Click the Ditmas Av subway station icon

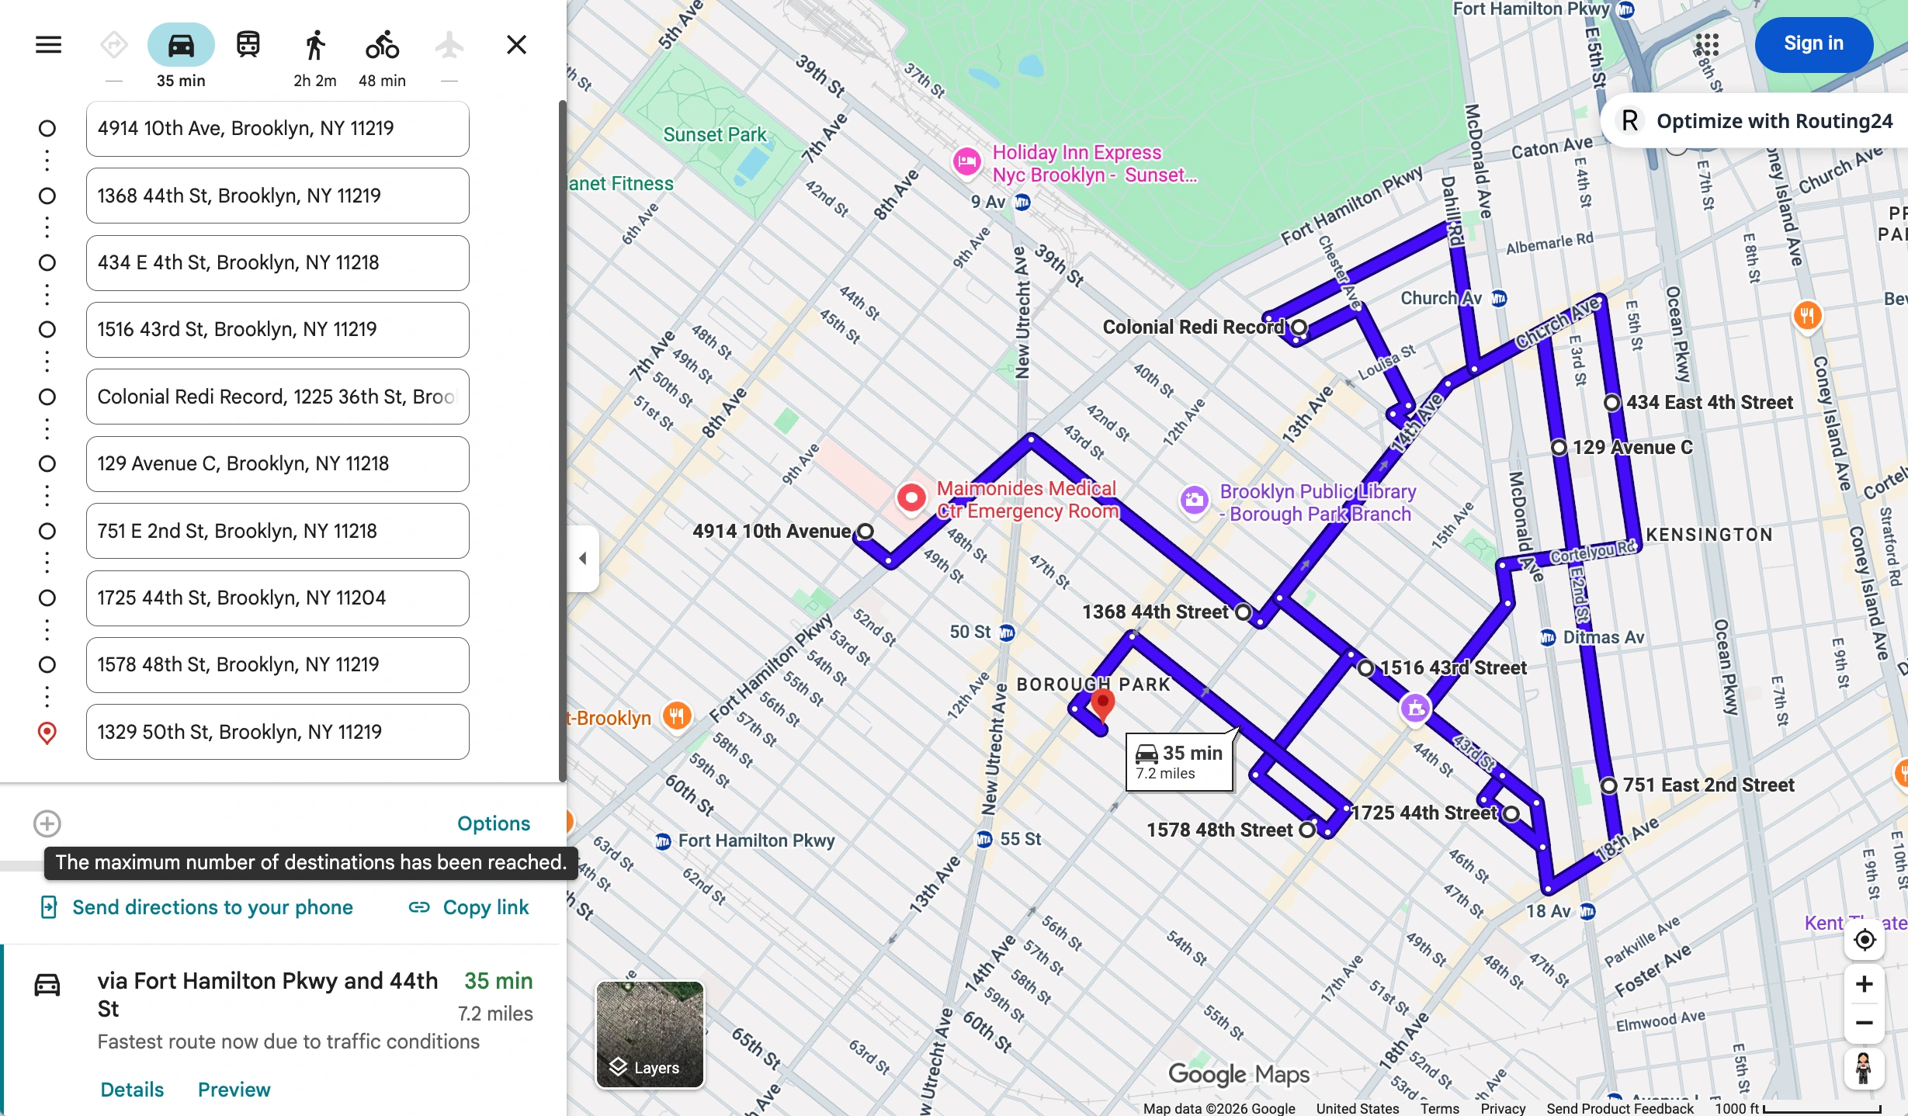click(x=1548, y=638)
